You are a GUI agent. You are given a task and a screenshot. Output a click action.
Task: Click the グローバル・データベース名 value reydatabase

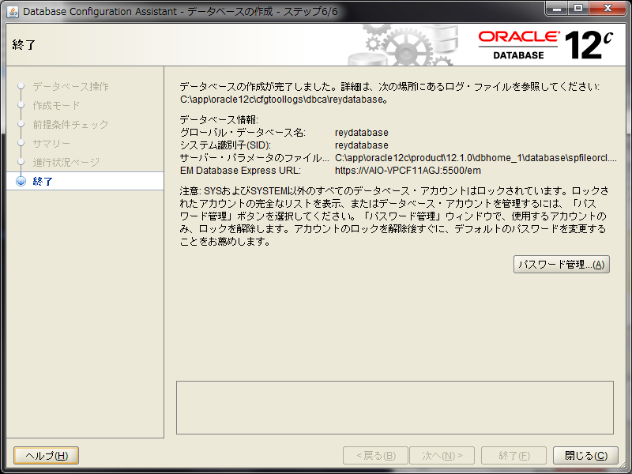[x=362, y=133]
